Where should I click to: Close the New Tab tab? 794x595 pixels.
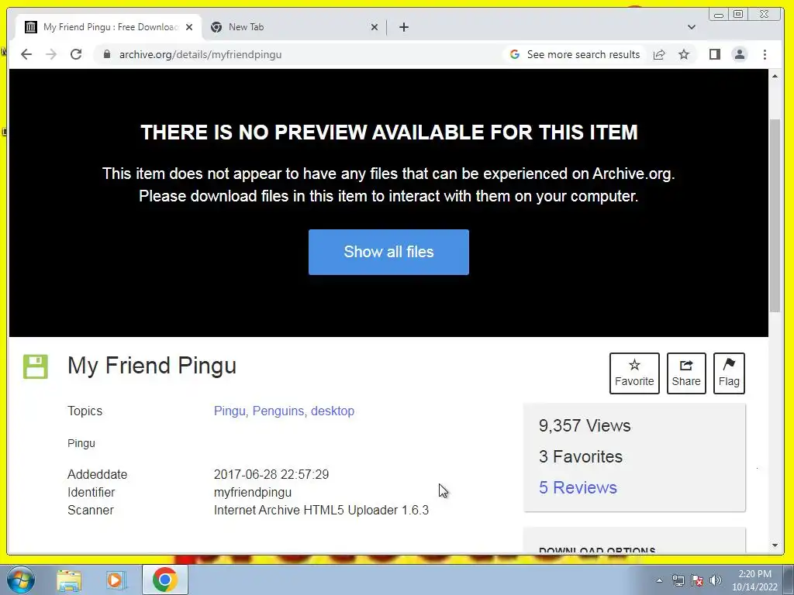tap(375, 27)
